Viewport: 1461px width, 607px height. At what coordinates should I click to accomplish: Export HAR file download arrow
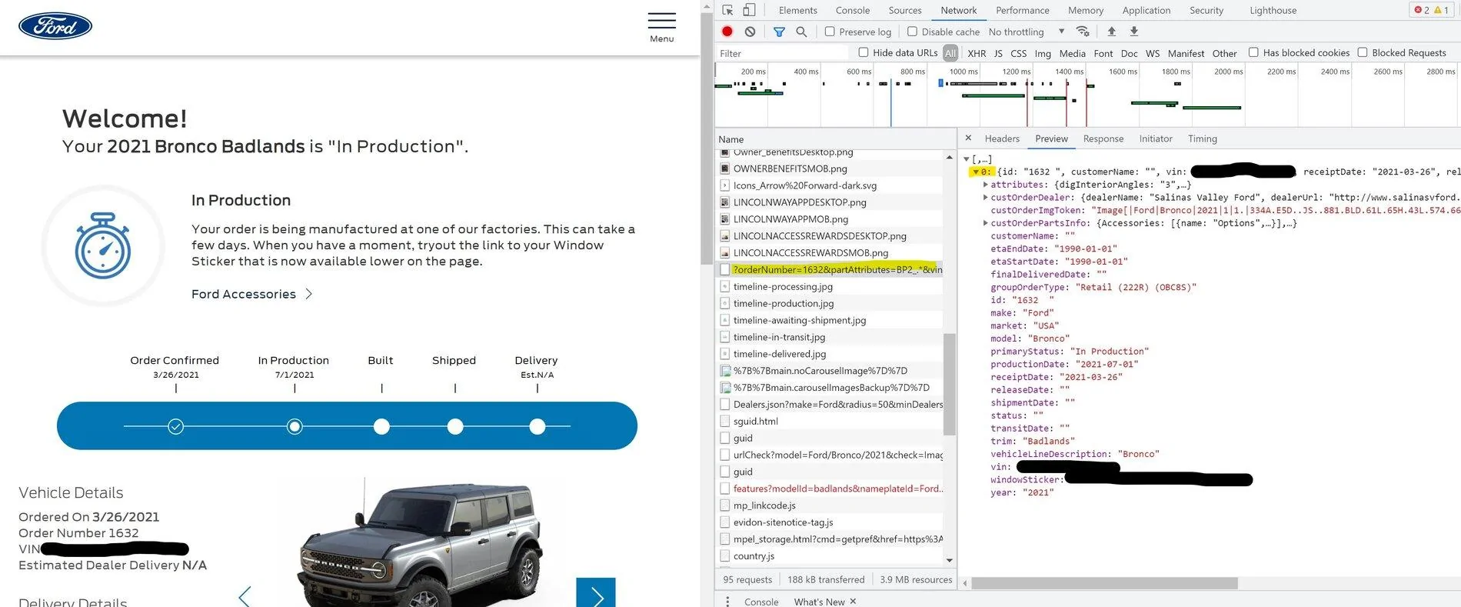pos(1133,32)
